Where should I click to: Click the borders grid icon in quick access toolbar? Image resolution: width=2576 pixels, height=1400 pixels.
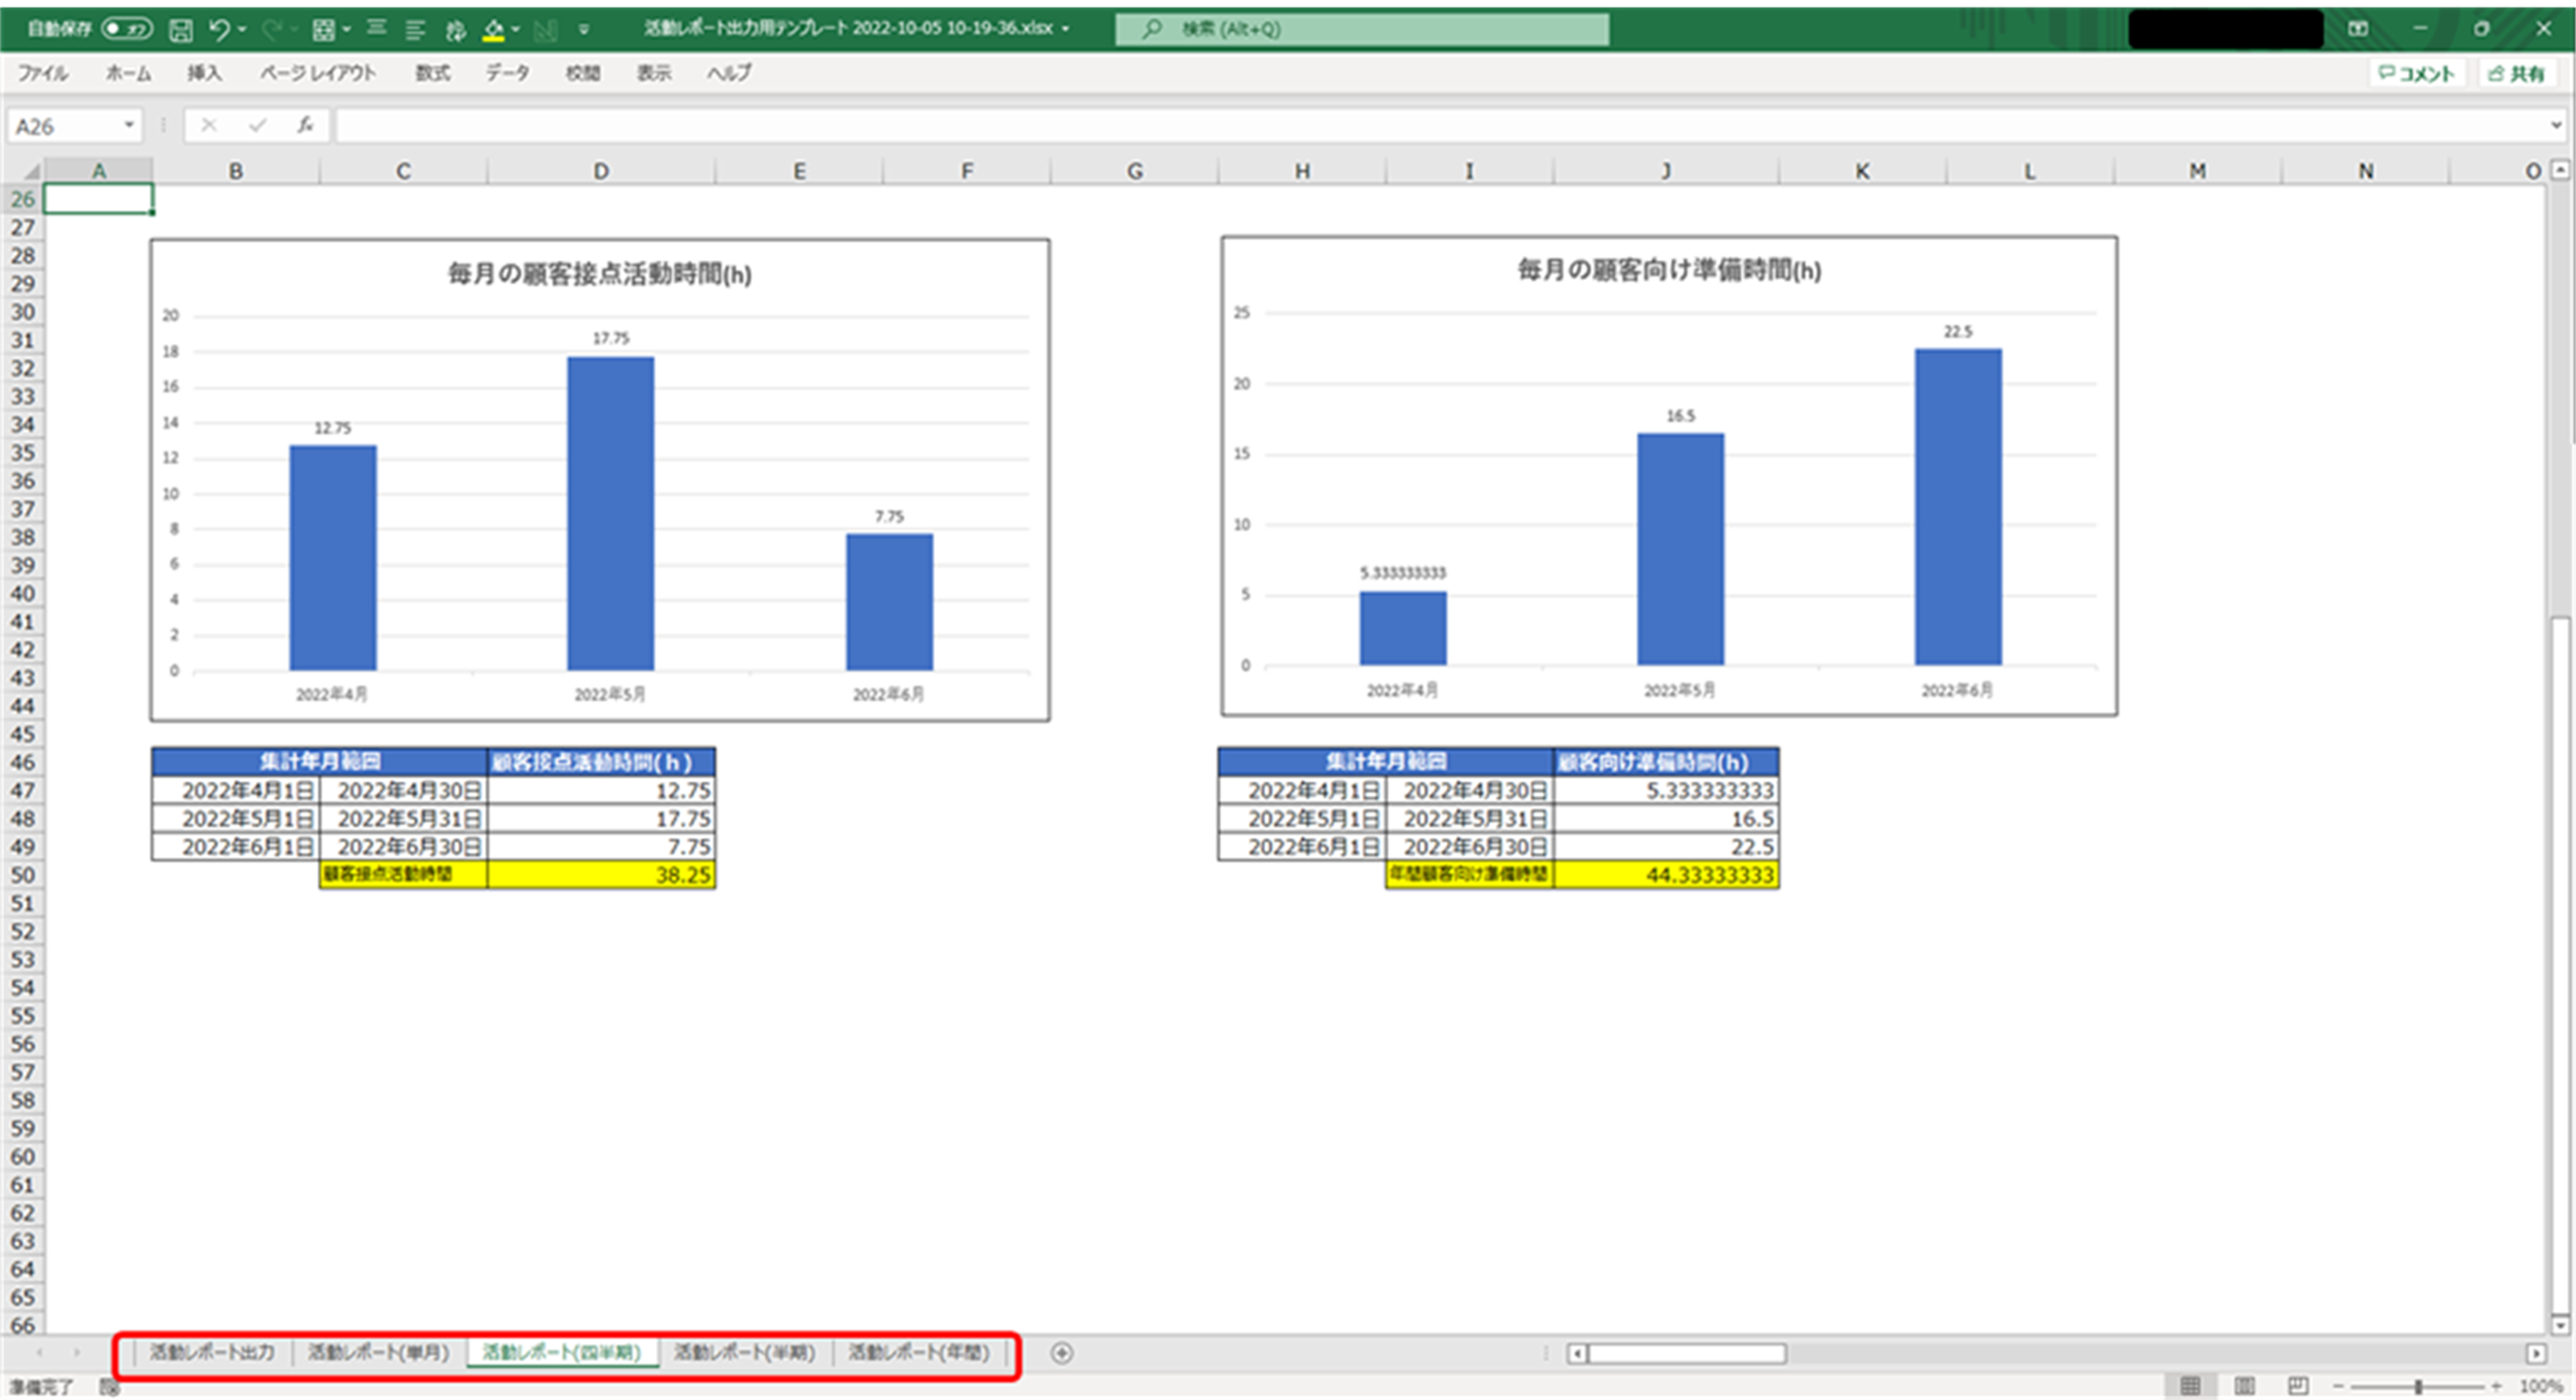click(x=323, y=30)
